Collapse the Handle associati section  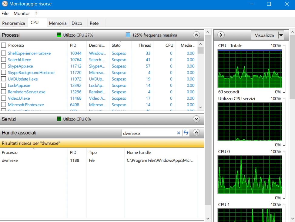click(x=196, y=133)
